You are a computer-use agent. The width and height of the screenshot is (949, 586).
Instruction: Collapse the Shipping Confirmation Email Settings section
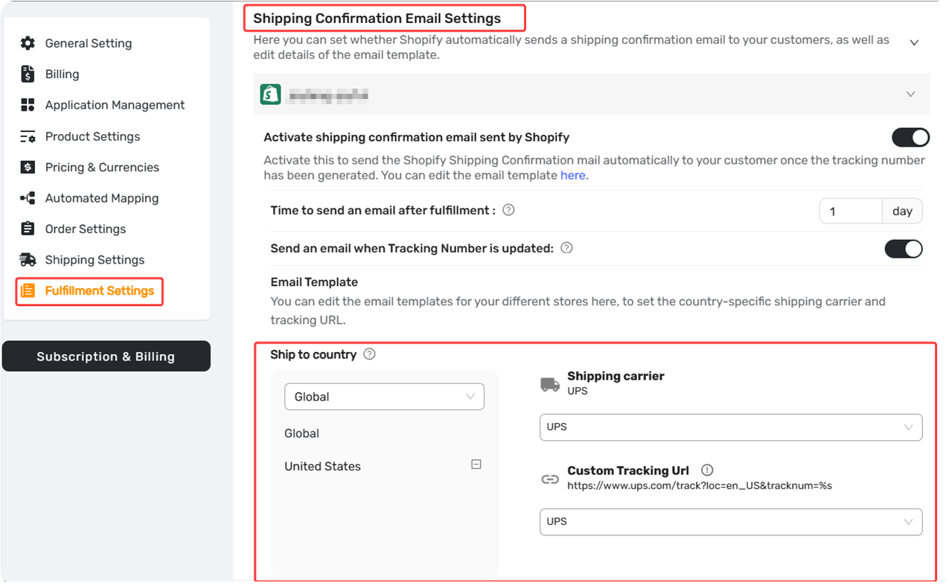click(914, 42)
